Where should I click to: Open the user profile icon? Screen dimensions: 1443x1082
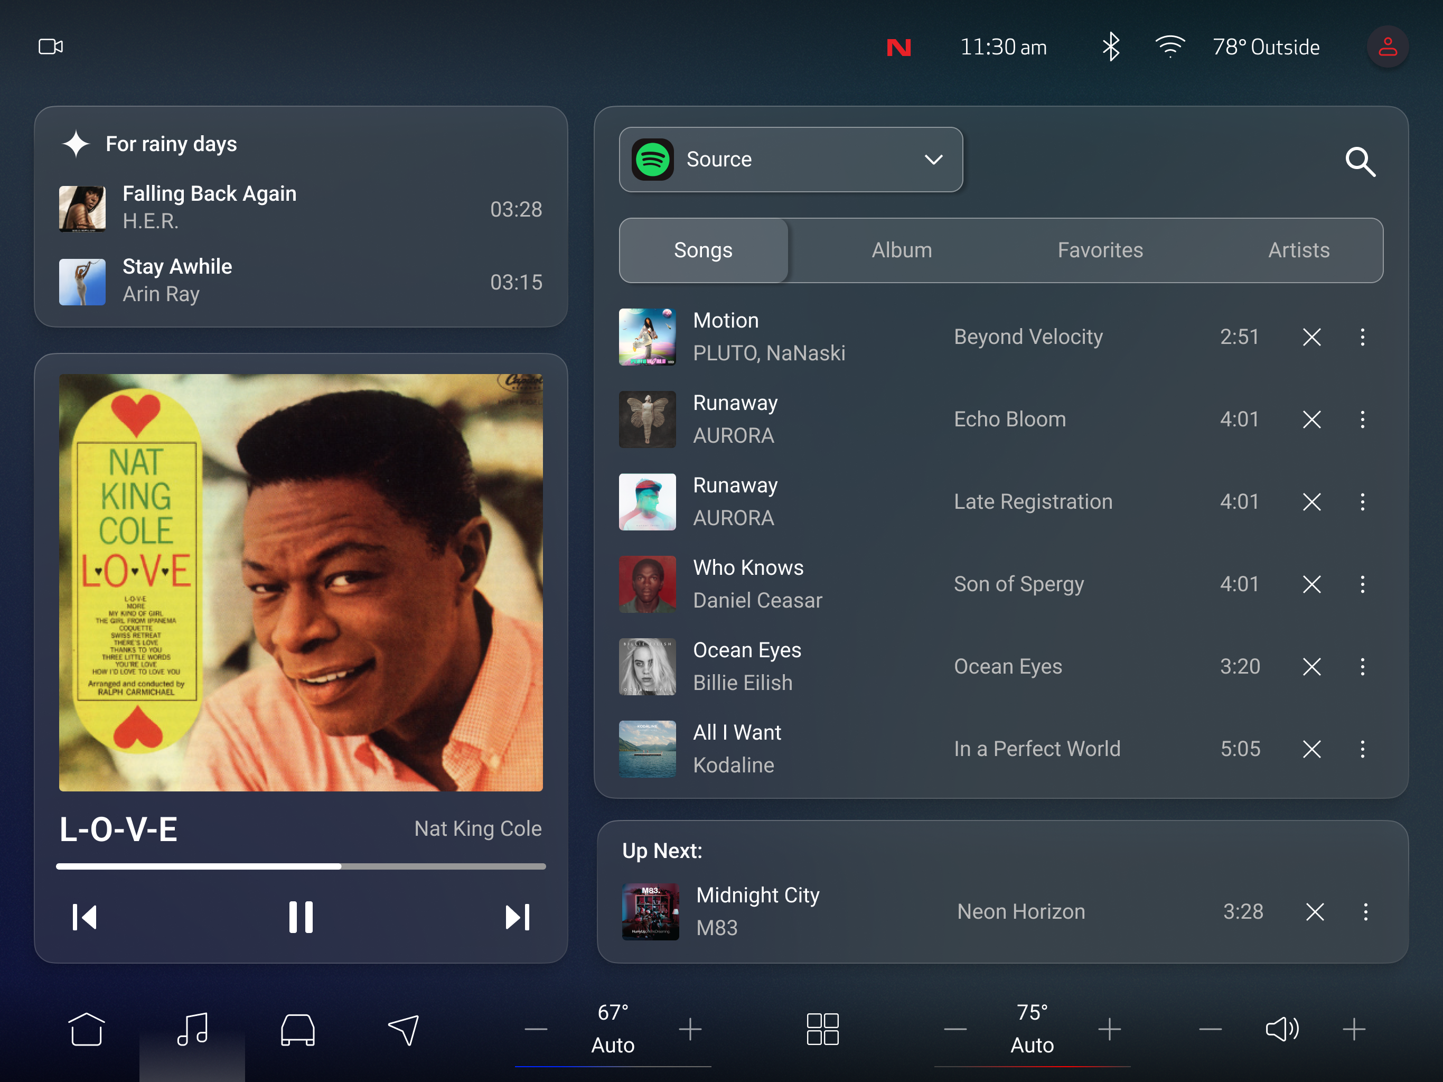1387,47
